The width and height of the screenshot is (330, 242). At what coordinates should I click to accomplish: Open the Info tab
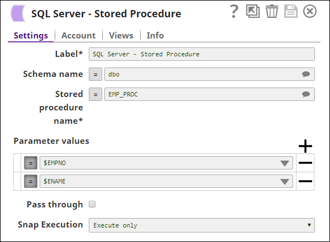coord(155,35)
